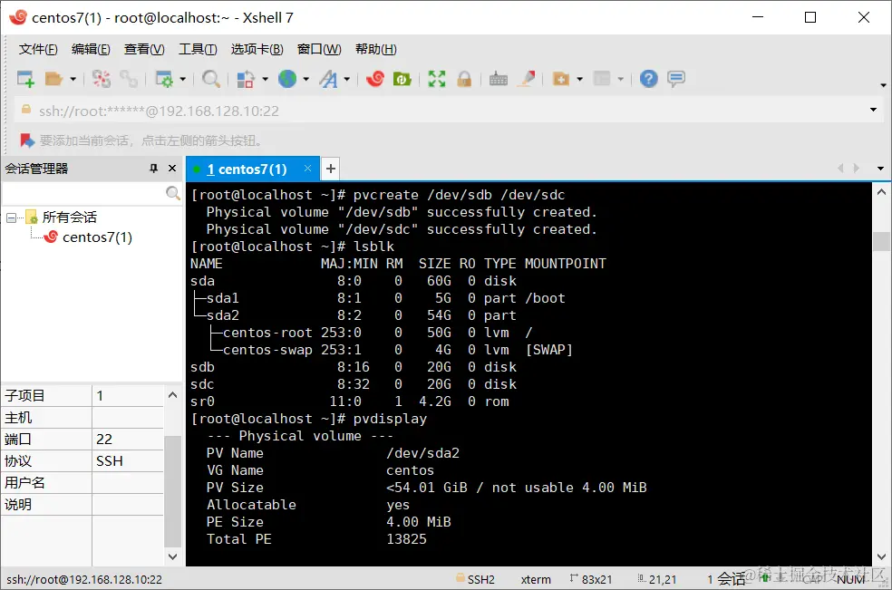Open the color scheme dropdown arrow
This screenshot has width=892, height=590.
click(x=265, y=79)
